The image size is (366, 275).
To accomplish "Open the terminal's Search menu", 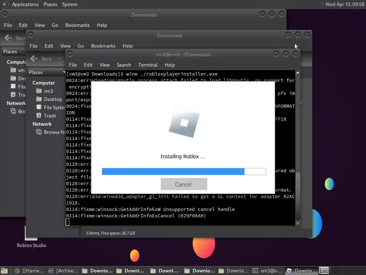I will coord(124,65).
